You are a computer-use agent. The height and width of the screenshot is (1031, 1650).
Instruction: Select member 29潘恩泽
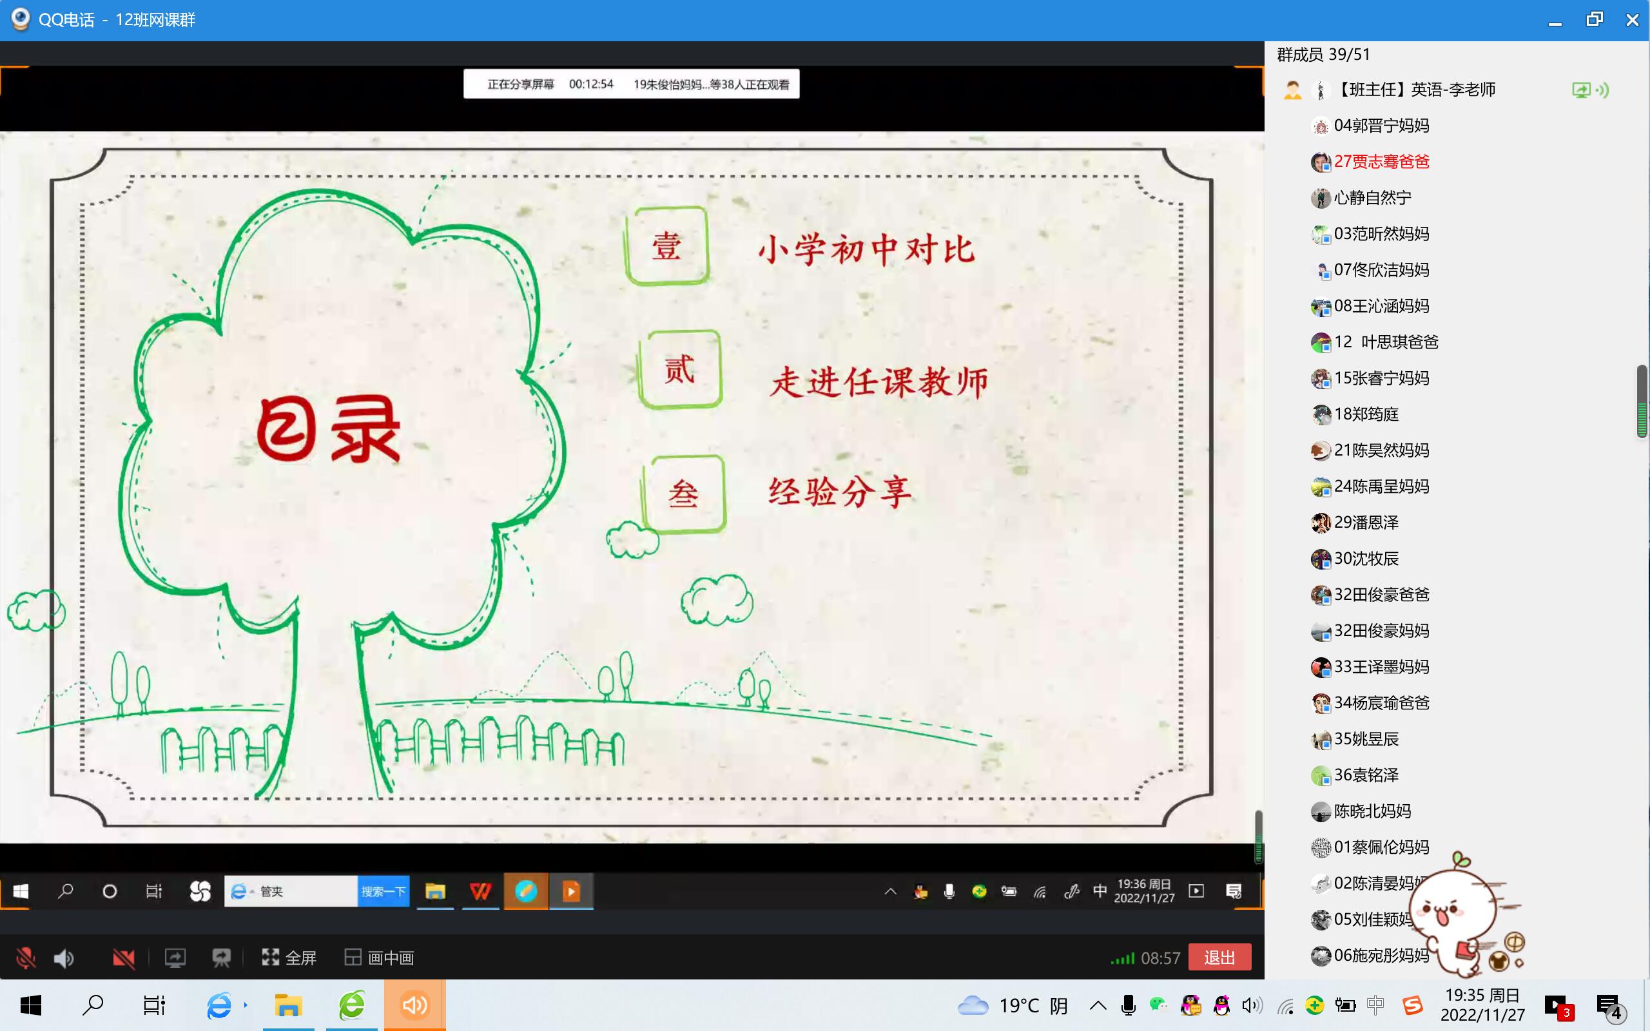[x=1366, y=523]
